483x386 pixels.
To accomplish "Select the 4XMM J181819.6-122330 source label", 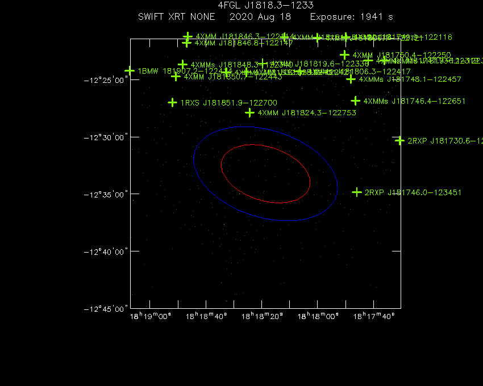I will click(320, 64).
